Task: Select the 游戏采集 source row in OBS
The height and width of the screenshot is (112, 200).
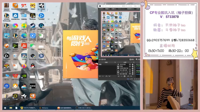Action: [126, 64]
